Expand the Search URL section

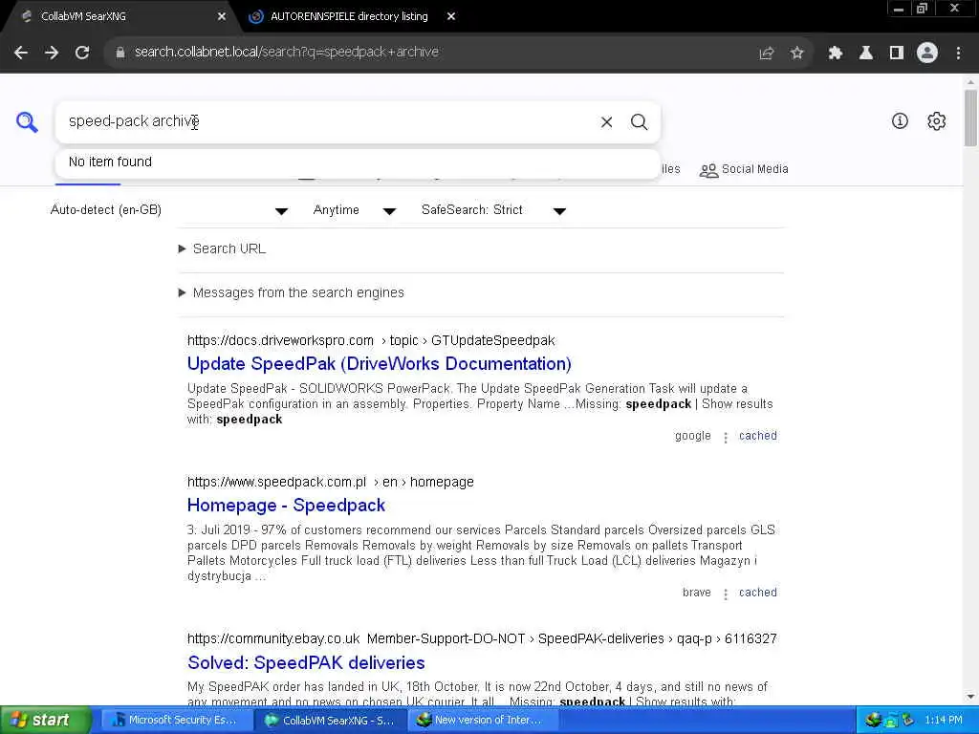[222, 249]
